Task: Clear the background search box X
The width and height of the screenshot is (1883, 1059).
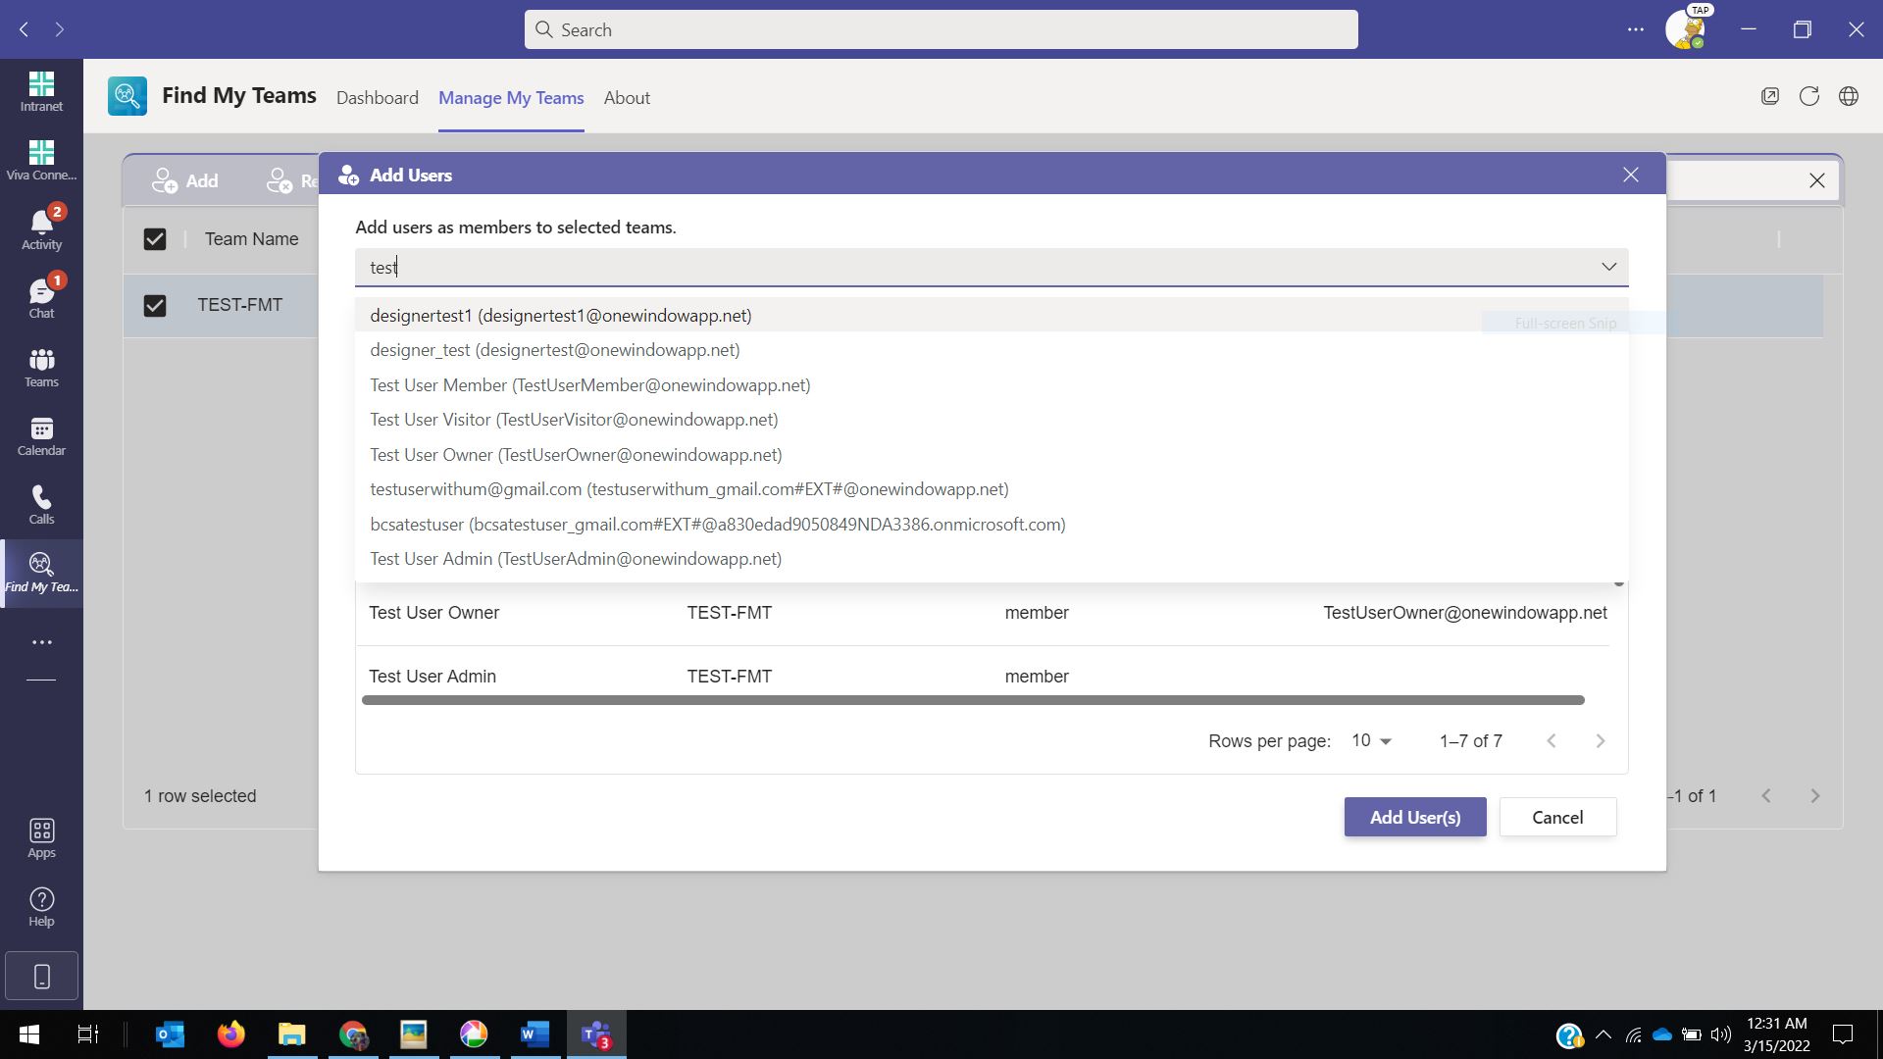Action: pyautogui.click(x=1817, y=180)
